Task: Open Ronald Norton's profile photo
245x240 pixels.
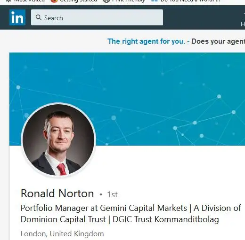Action: point(58,139)
